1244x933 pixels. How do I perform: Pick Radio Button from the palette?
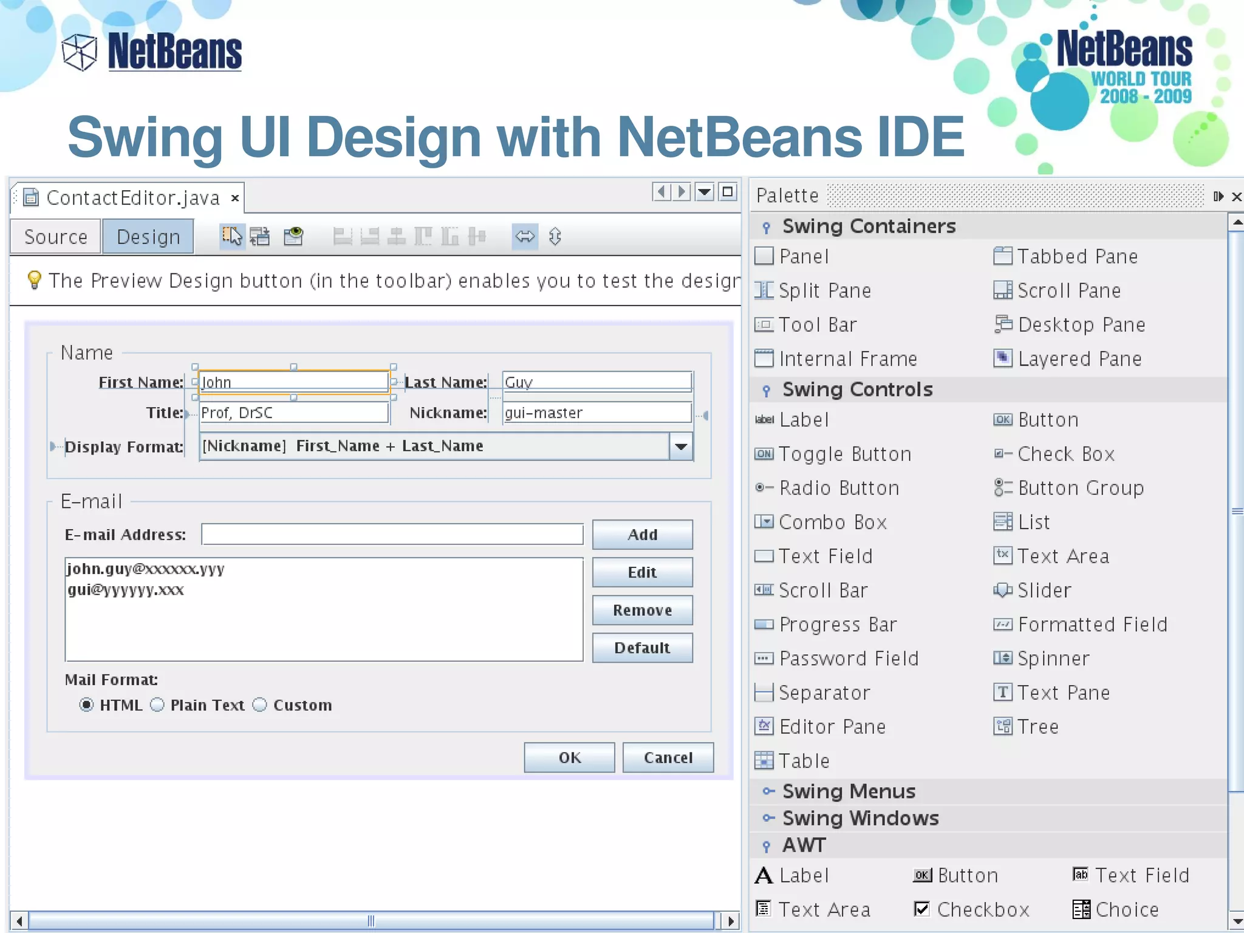click(827, 488)
